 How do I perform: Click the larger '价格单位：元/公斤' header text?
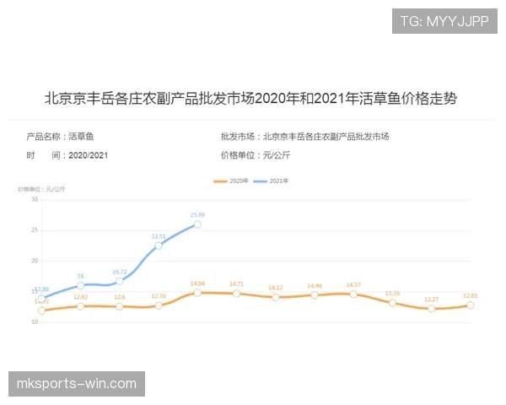coord(256,155)
